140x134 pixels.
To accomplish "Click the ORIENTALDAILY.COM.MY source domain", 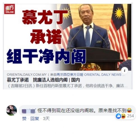I will [27, 75].
